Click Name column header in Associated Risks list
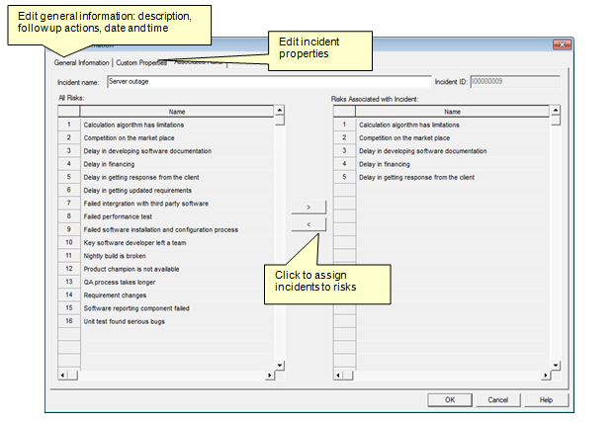 click(x=452, y=112)
